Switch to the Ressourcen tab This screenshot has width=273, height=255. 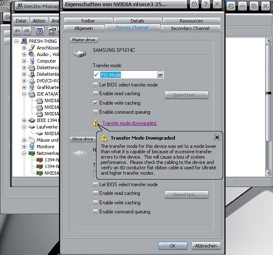[191, 21]
